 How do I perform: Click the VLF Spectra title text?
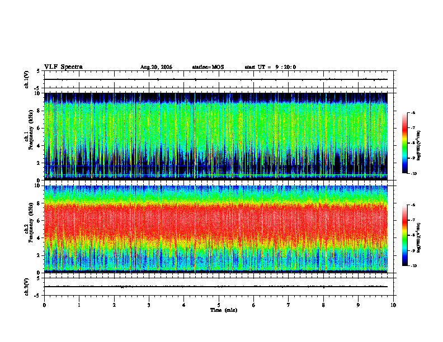click(63, 67)
